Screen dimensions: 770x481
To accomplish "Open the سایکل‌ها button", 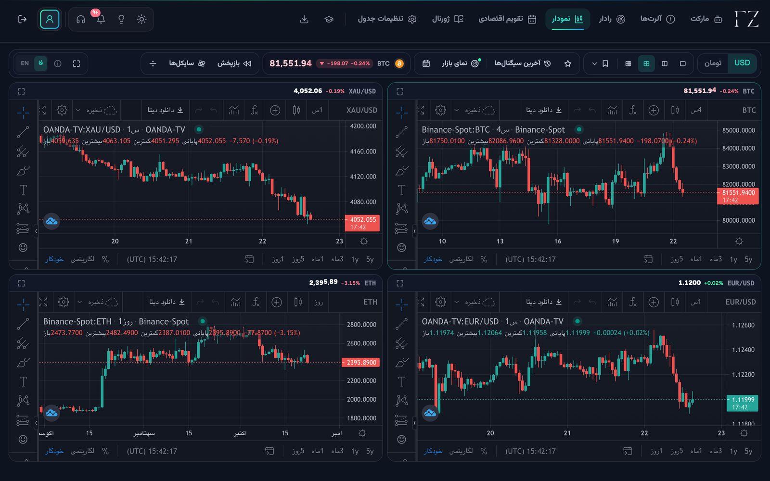I will tap(187, 63).
